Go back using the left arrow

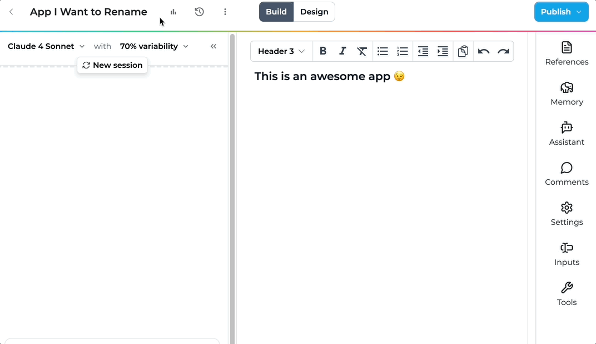pos(12,12)
